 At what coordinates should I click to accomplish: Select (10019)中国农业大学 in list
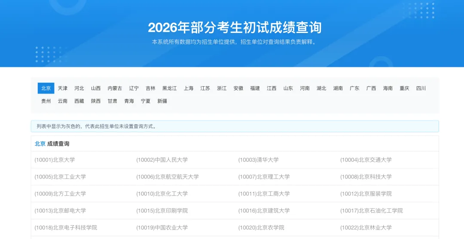pos(162,227)
